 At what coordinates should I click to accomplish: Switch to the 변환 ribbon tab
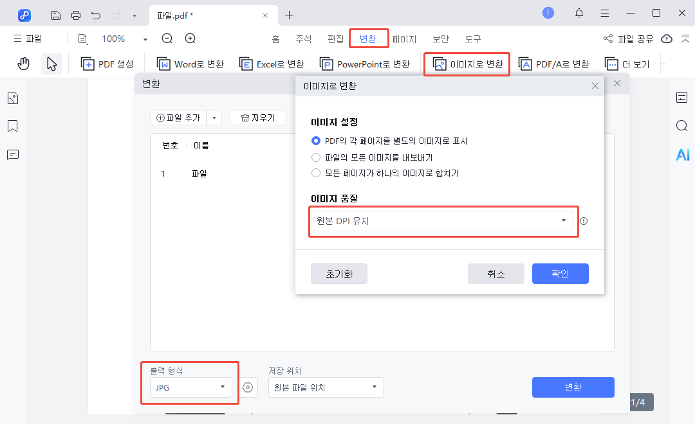point(369,39)
